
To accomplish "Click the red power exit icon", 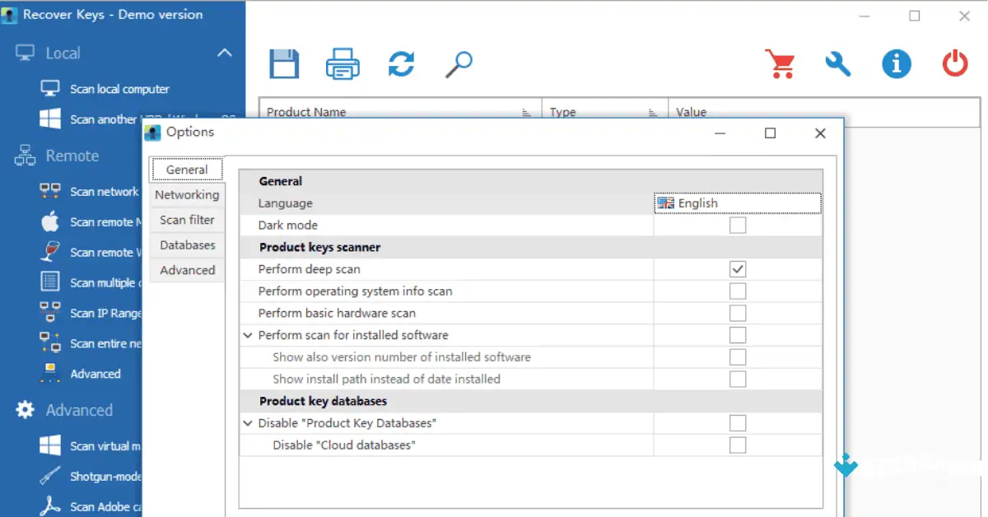I will click(955, 63).
